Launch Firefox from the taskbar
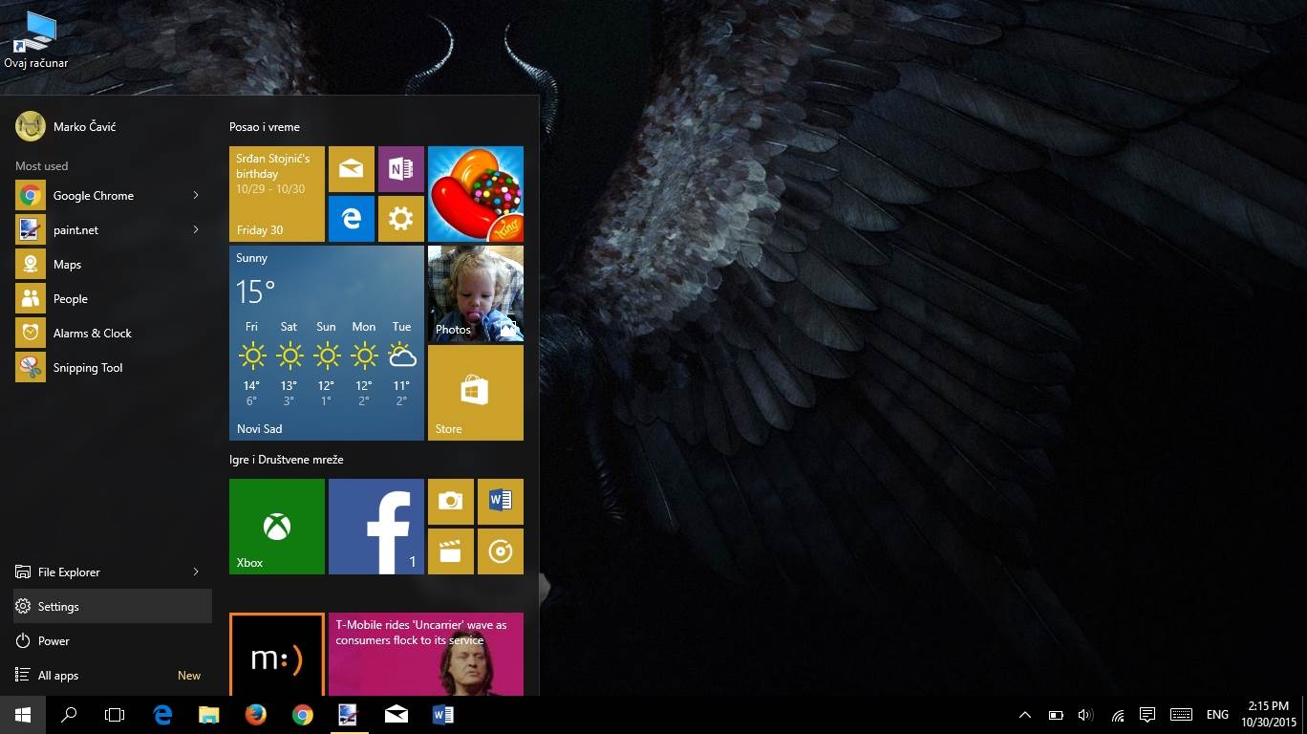The image size is (1307, 734). click(x=255, y=715)
